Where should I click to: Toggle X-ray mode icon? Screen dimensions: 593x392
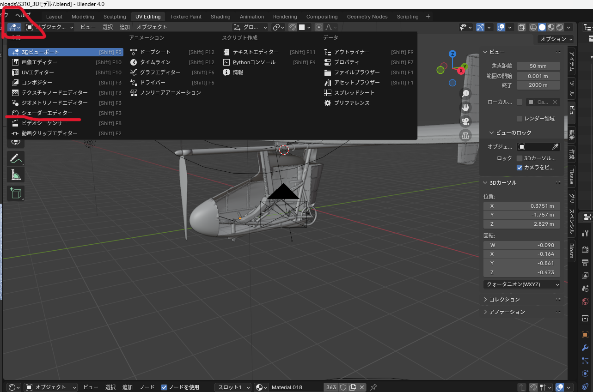[522, 27]
